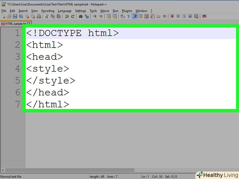
Task: Open Find with the binoculars icon
Action: (81, 16)
